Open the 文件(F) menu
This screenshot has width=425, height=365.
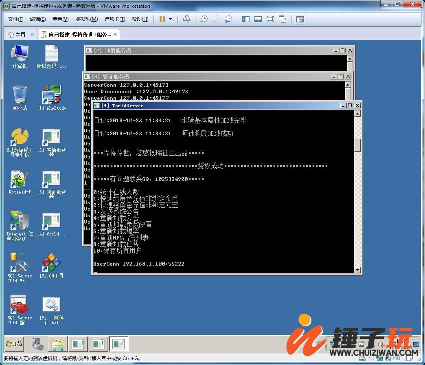coord(16,19)
